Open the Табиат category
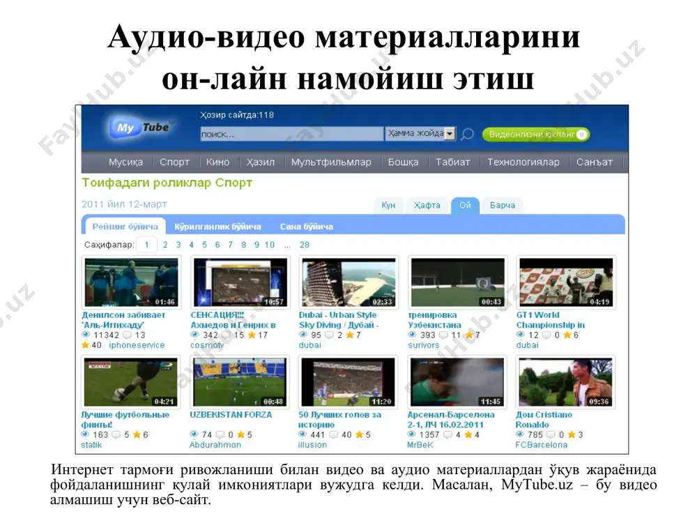The image size is (697, 523). (x=452, y=162)
